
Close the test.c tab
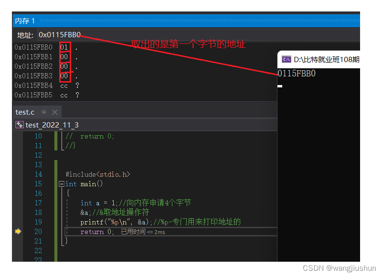(x=55, y=112)
